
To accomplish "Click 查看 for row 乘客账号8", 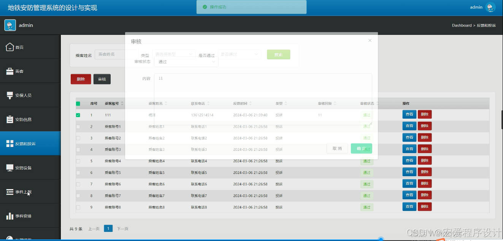I will [409, 207].
